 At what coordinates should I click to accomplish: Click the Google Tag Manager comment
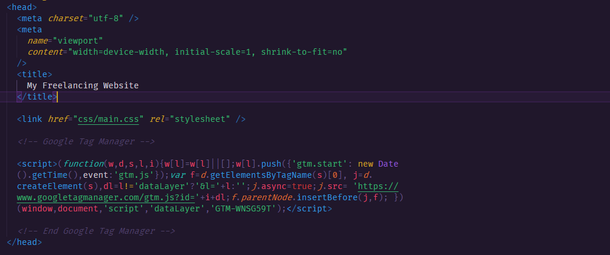86,141
